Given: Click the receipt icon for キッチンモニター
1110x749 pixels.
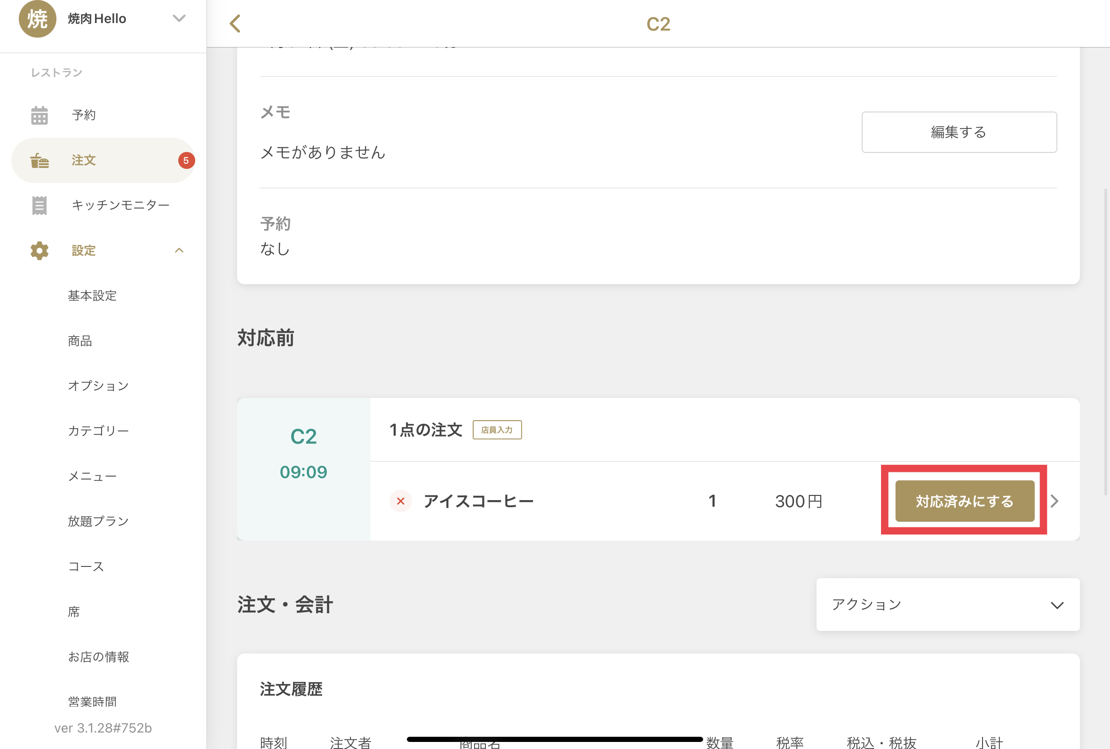Looking at the screenshot, I should pyautogui.click(x=39, y=206).
